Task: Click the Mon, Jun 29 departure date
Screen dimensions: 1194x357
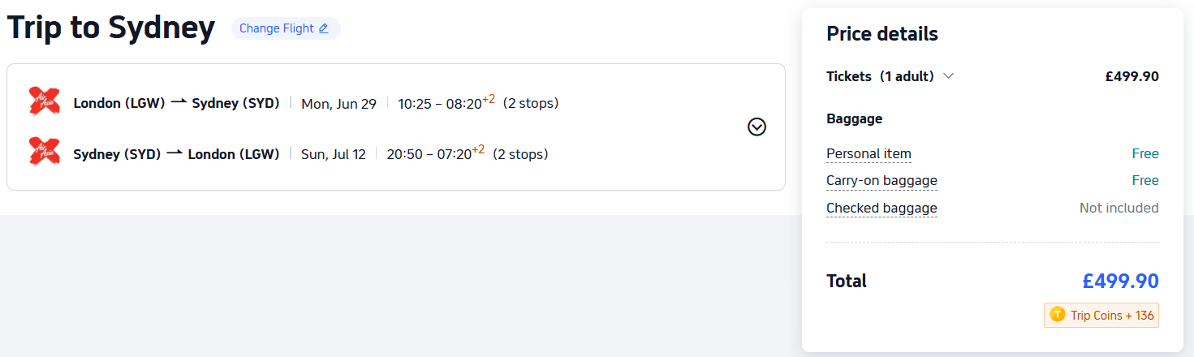Action: point(338,104)
